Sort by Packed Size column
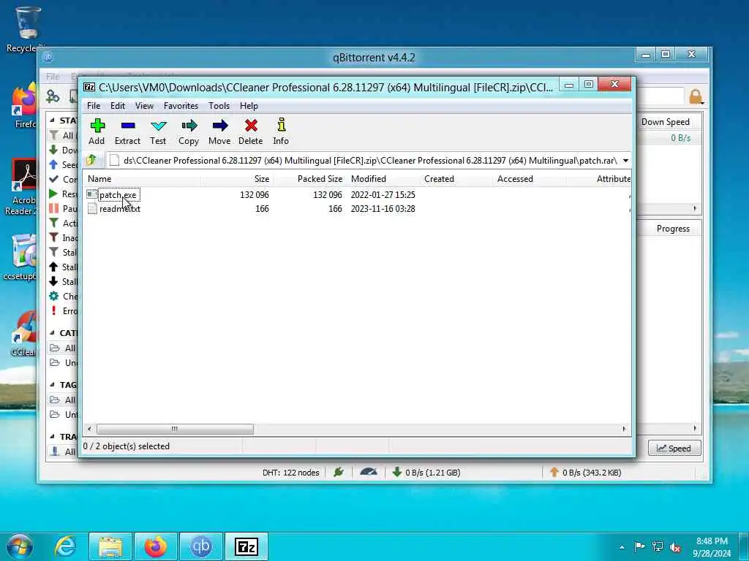Viewport: 749px width, 561px height. [310, 179]
